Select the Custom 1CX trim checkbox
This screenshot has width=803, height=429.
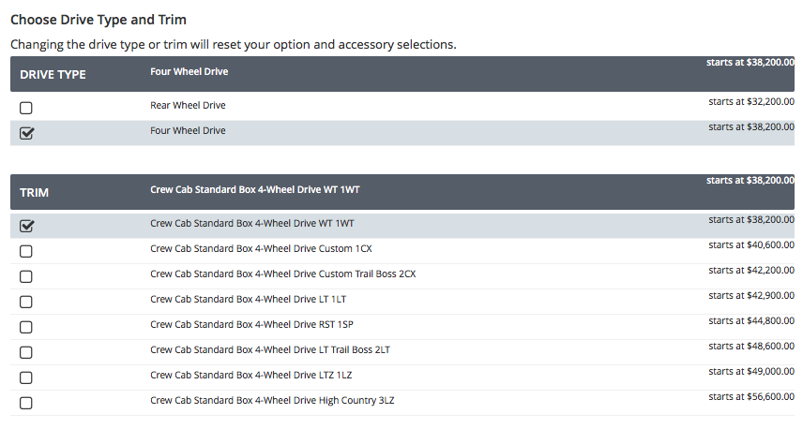(x=26, y=251)
